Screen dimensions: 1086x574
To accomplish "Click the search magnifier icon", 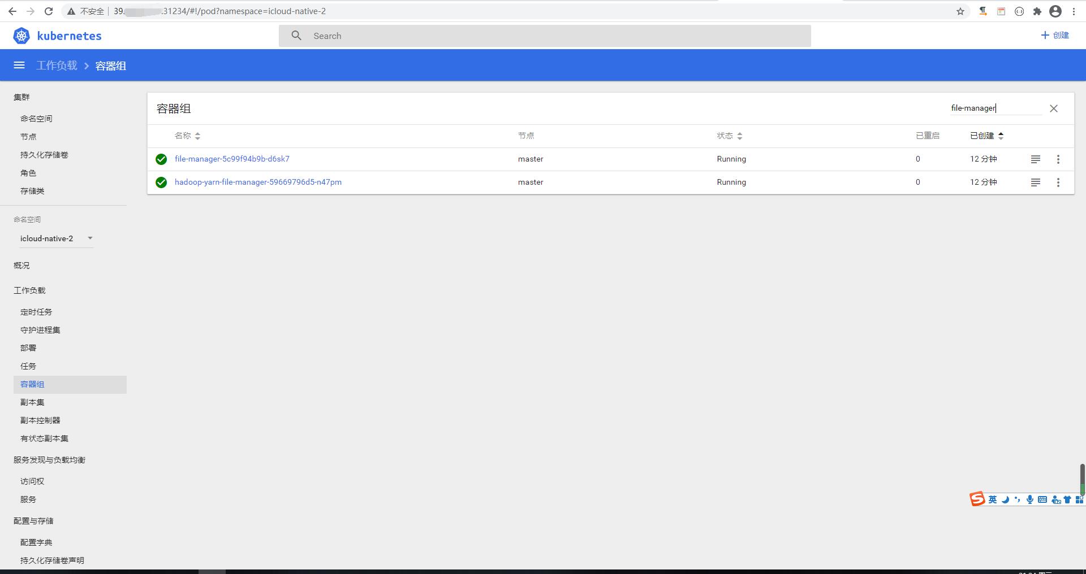I will click(296, 35).
